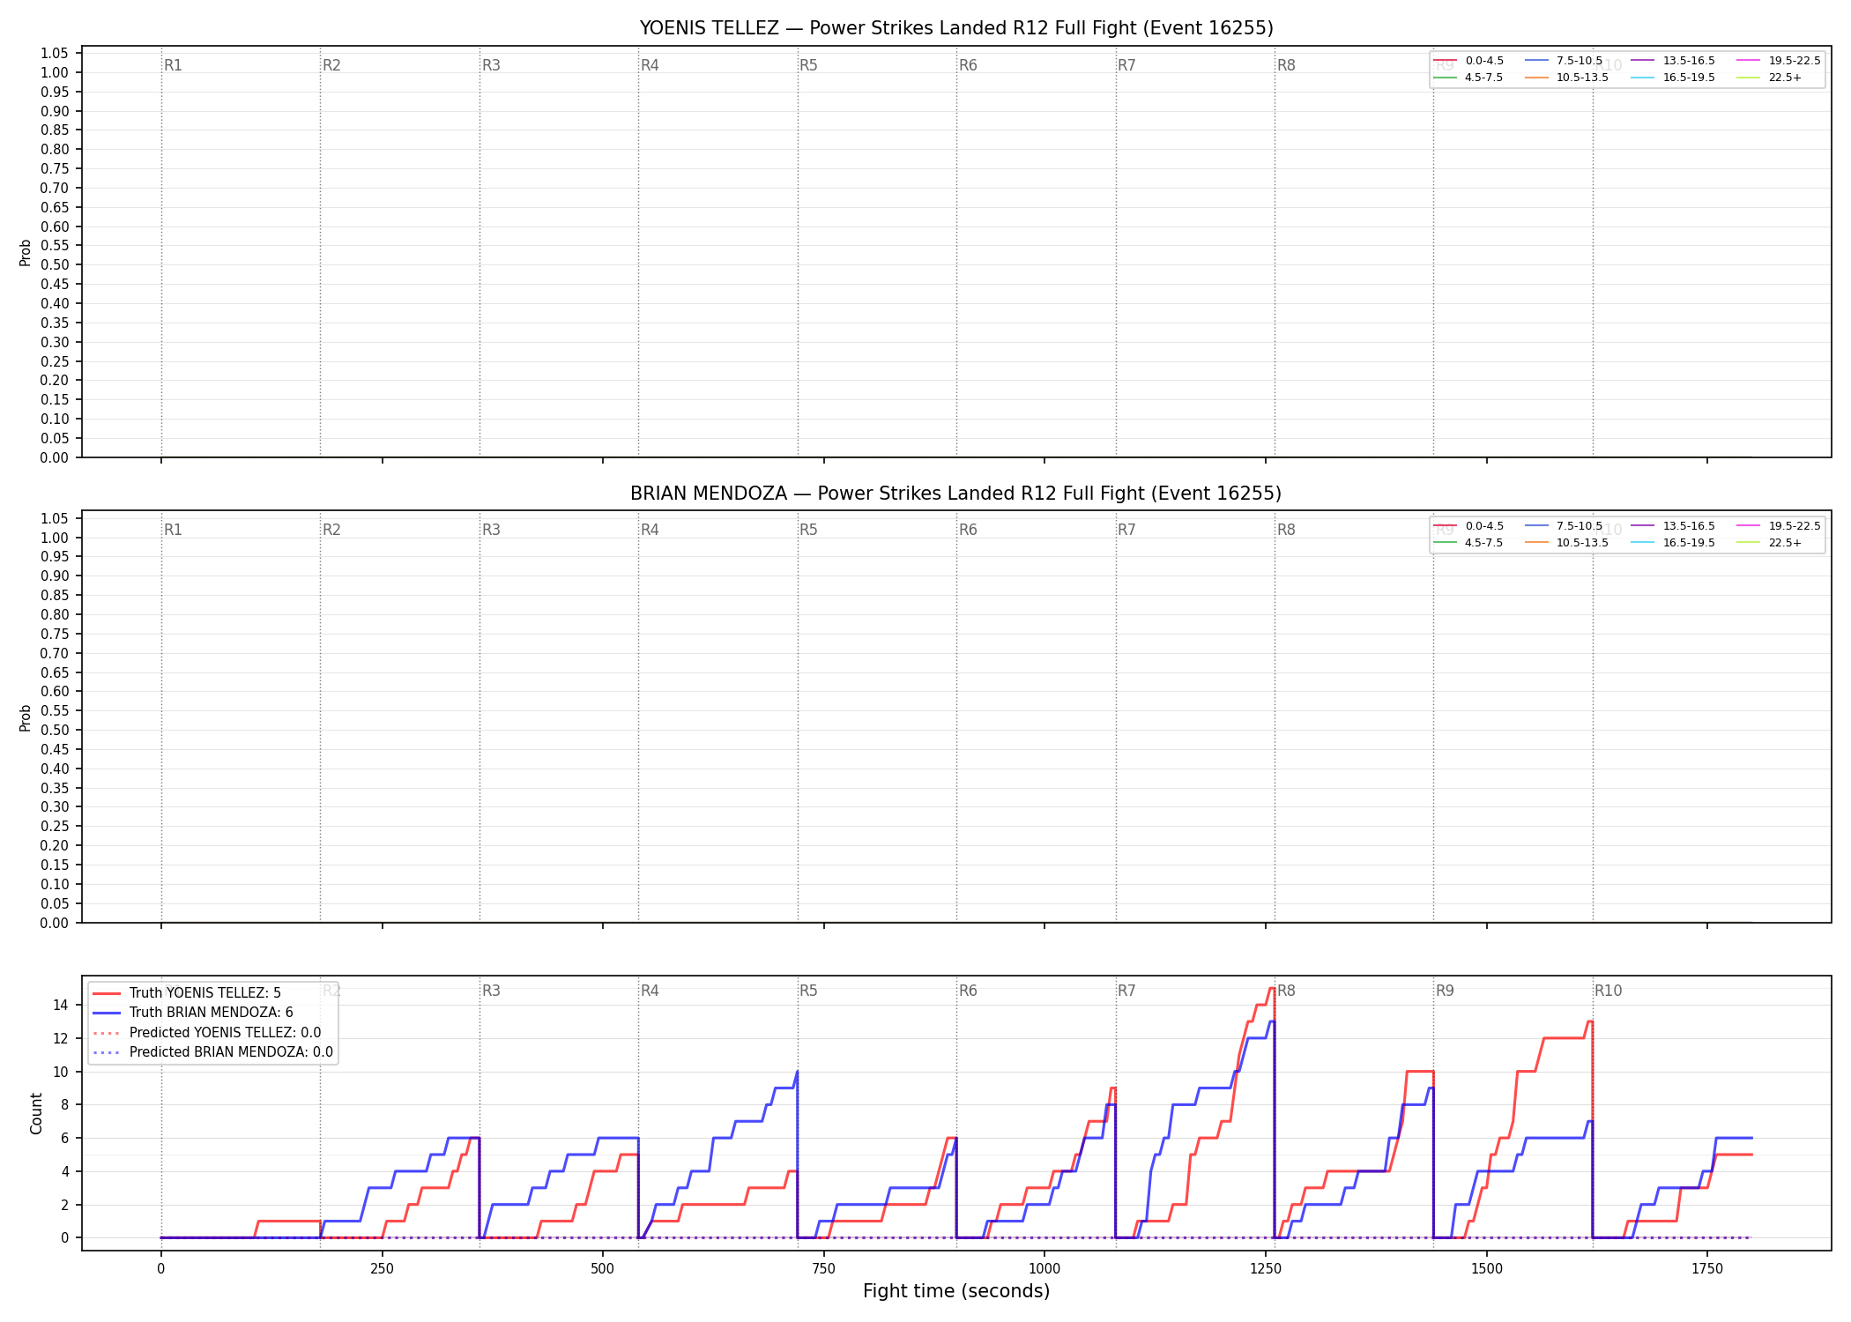Click '7.5-10.5' legend entry in Tellez chart
This screenshot has height=1322, width=1851.
click(x=1565, y=61)
